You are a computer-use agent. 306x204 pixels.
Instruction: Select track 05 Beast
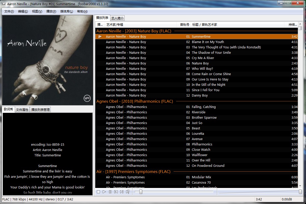(197, 128)
